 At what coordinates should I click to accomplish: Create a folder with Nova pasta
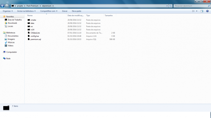[x=76, y=11]
